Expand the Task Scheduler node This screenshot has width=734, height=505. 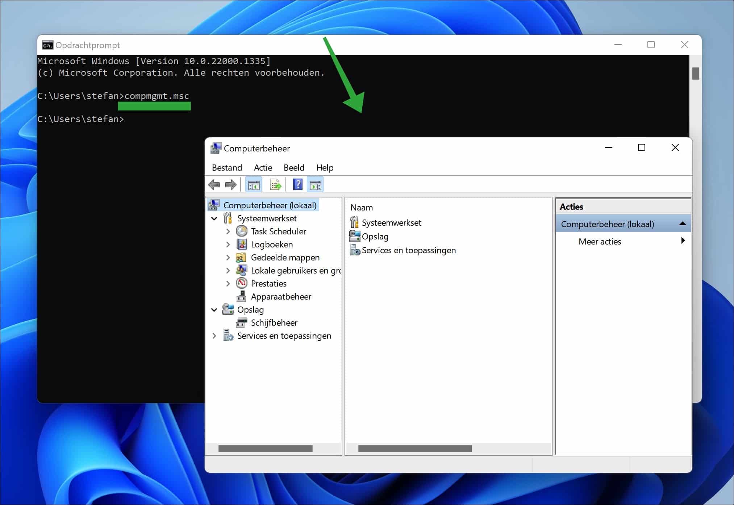click(228, 231)
